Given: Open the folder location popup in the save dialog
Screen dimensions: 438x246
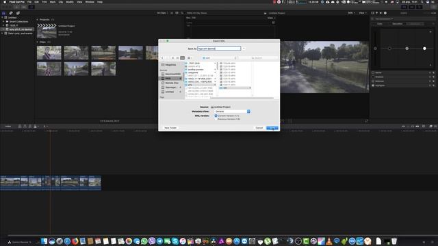Looking at the screenshot, I should (219, 57).
